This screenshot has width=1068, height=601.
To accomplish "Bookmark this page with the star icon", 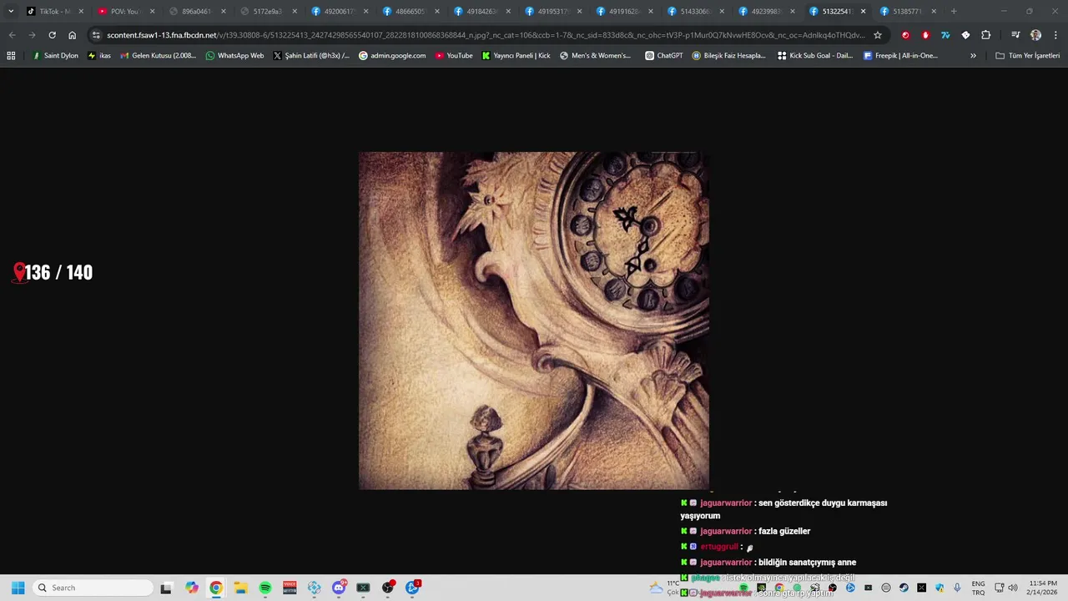I will click(x=878, y=35).
